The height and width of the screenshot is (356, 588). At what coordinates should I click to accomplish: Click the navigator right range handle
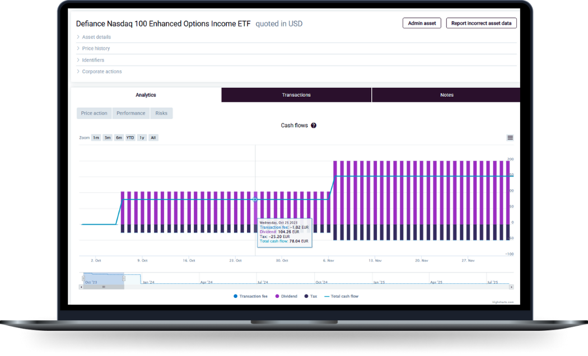coord(124,278)
